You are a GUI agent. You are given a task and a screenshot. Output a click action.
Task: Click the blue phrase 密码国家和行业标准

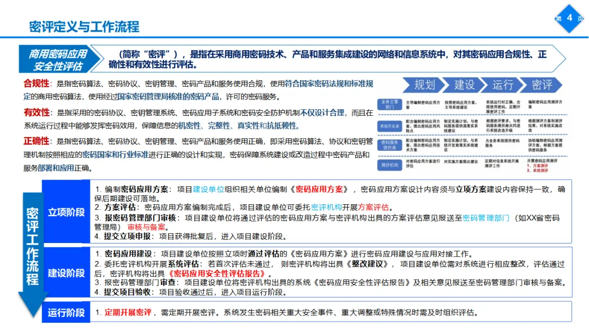(x=115, y=155)
